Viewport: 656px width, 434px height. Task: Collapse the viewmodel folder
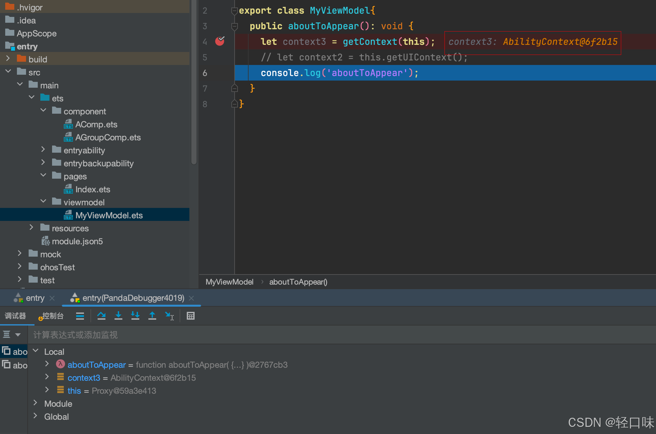click(43, 202)
